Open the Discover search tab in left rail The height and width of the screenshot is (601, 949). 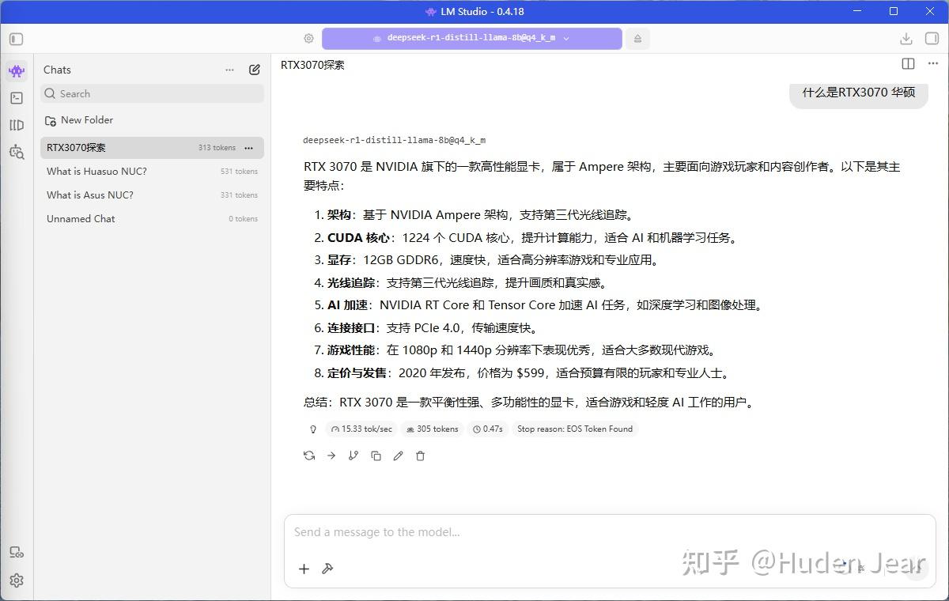click(17, 152)
